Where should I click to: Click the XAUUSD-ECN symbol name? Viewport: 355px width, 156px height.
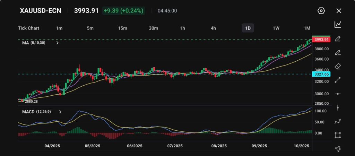(40, 11)
